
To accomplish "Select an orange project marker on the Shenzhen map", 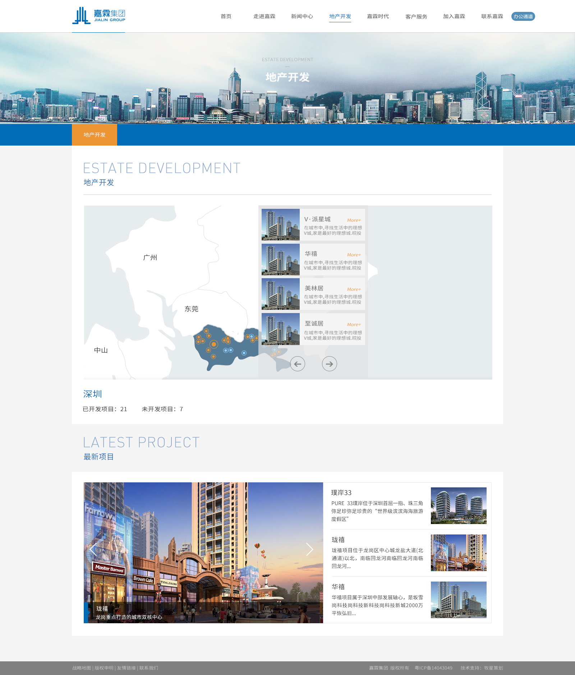I will click(213, 344).
